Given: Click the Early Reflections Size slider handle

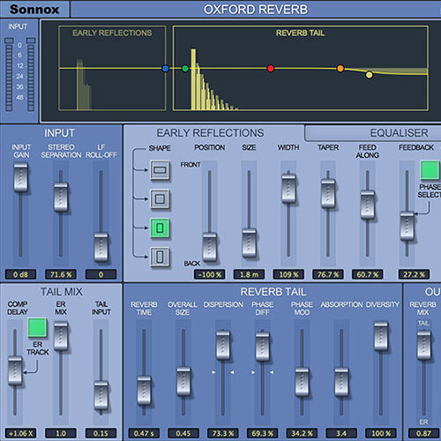Looking at the screenshot, I should pos(249,243).
